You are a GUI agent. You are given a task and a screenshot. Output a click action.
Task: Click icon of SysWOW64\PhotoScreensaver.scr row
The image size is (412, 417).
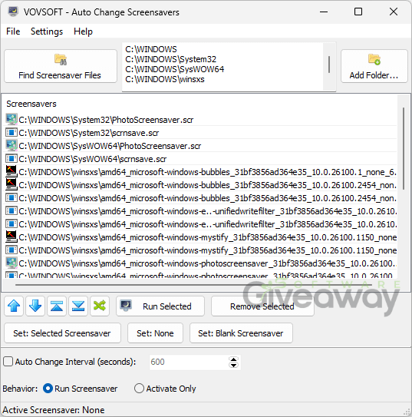pyautogui.click(x=12, y=145)
